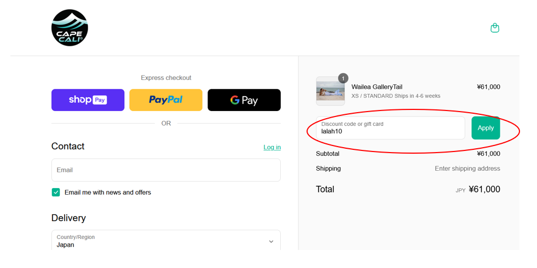Click the "Email me with news and offers" label

pos(108,193)
